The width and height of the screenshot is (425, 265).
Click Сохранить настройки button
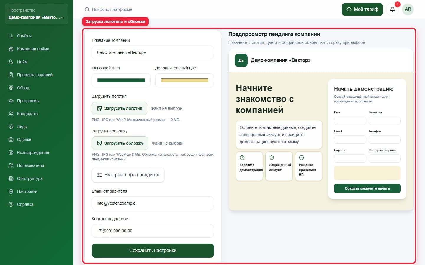click(x=153, y=251)
